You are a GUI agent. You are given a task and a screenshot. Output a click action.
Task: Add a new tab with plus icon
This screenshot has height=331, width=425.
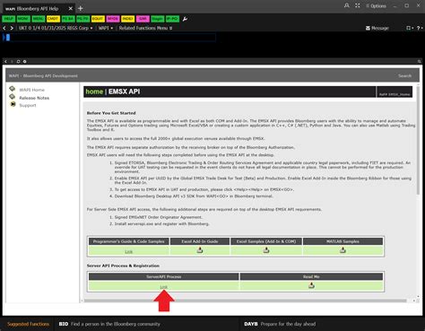coord(81,8)
